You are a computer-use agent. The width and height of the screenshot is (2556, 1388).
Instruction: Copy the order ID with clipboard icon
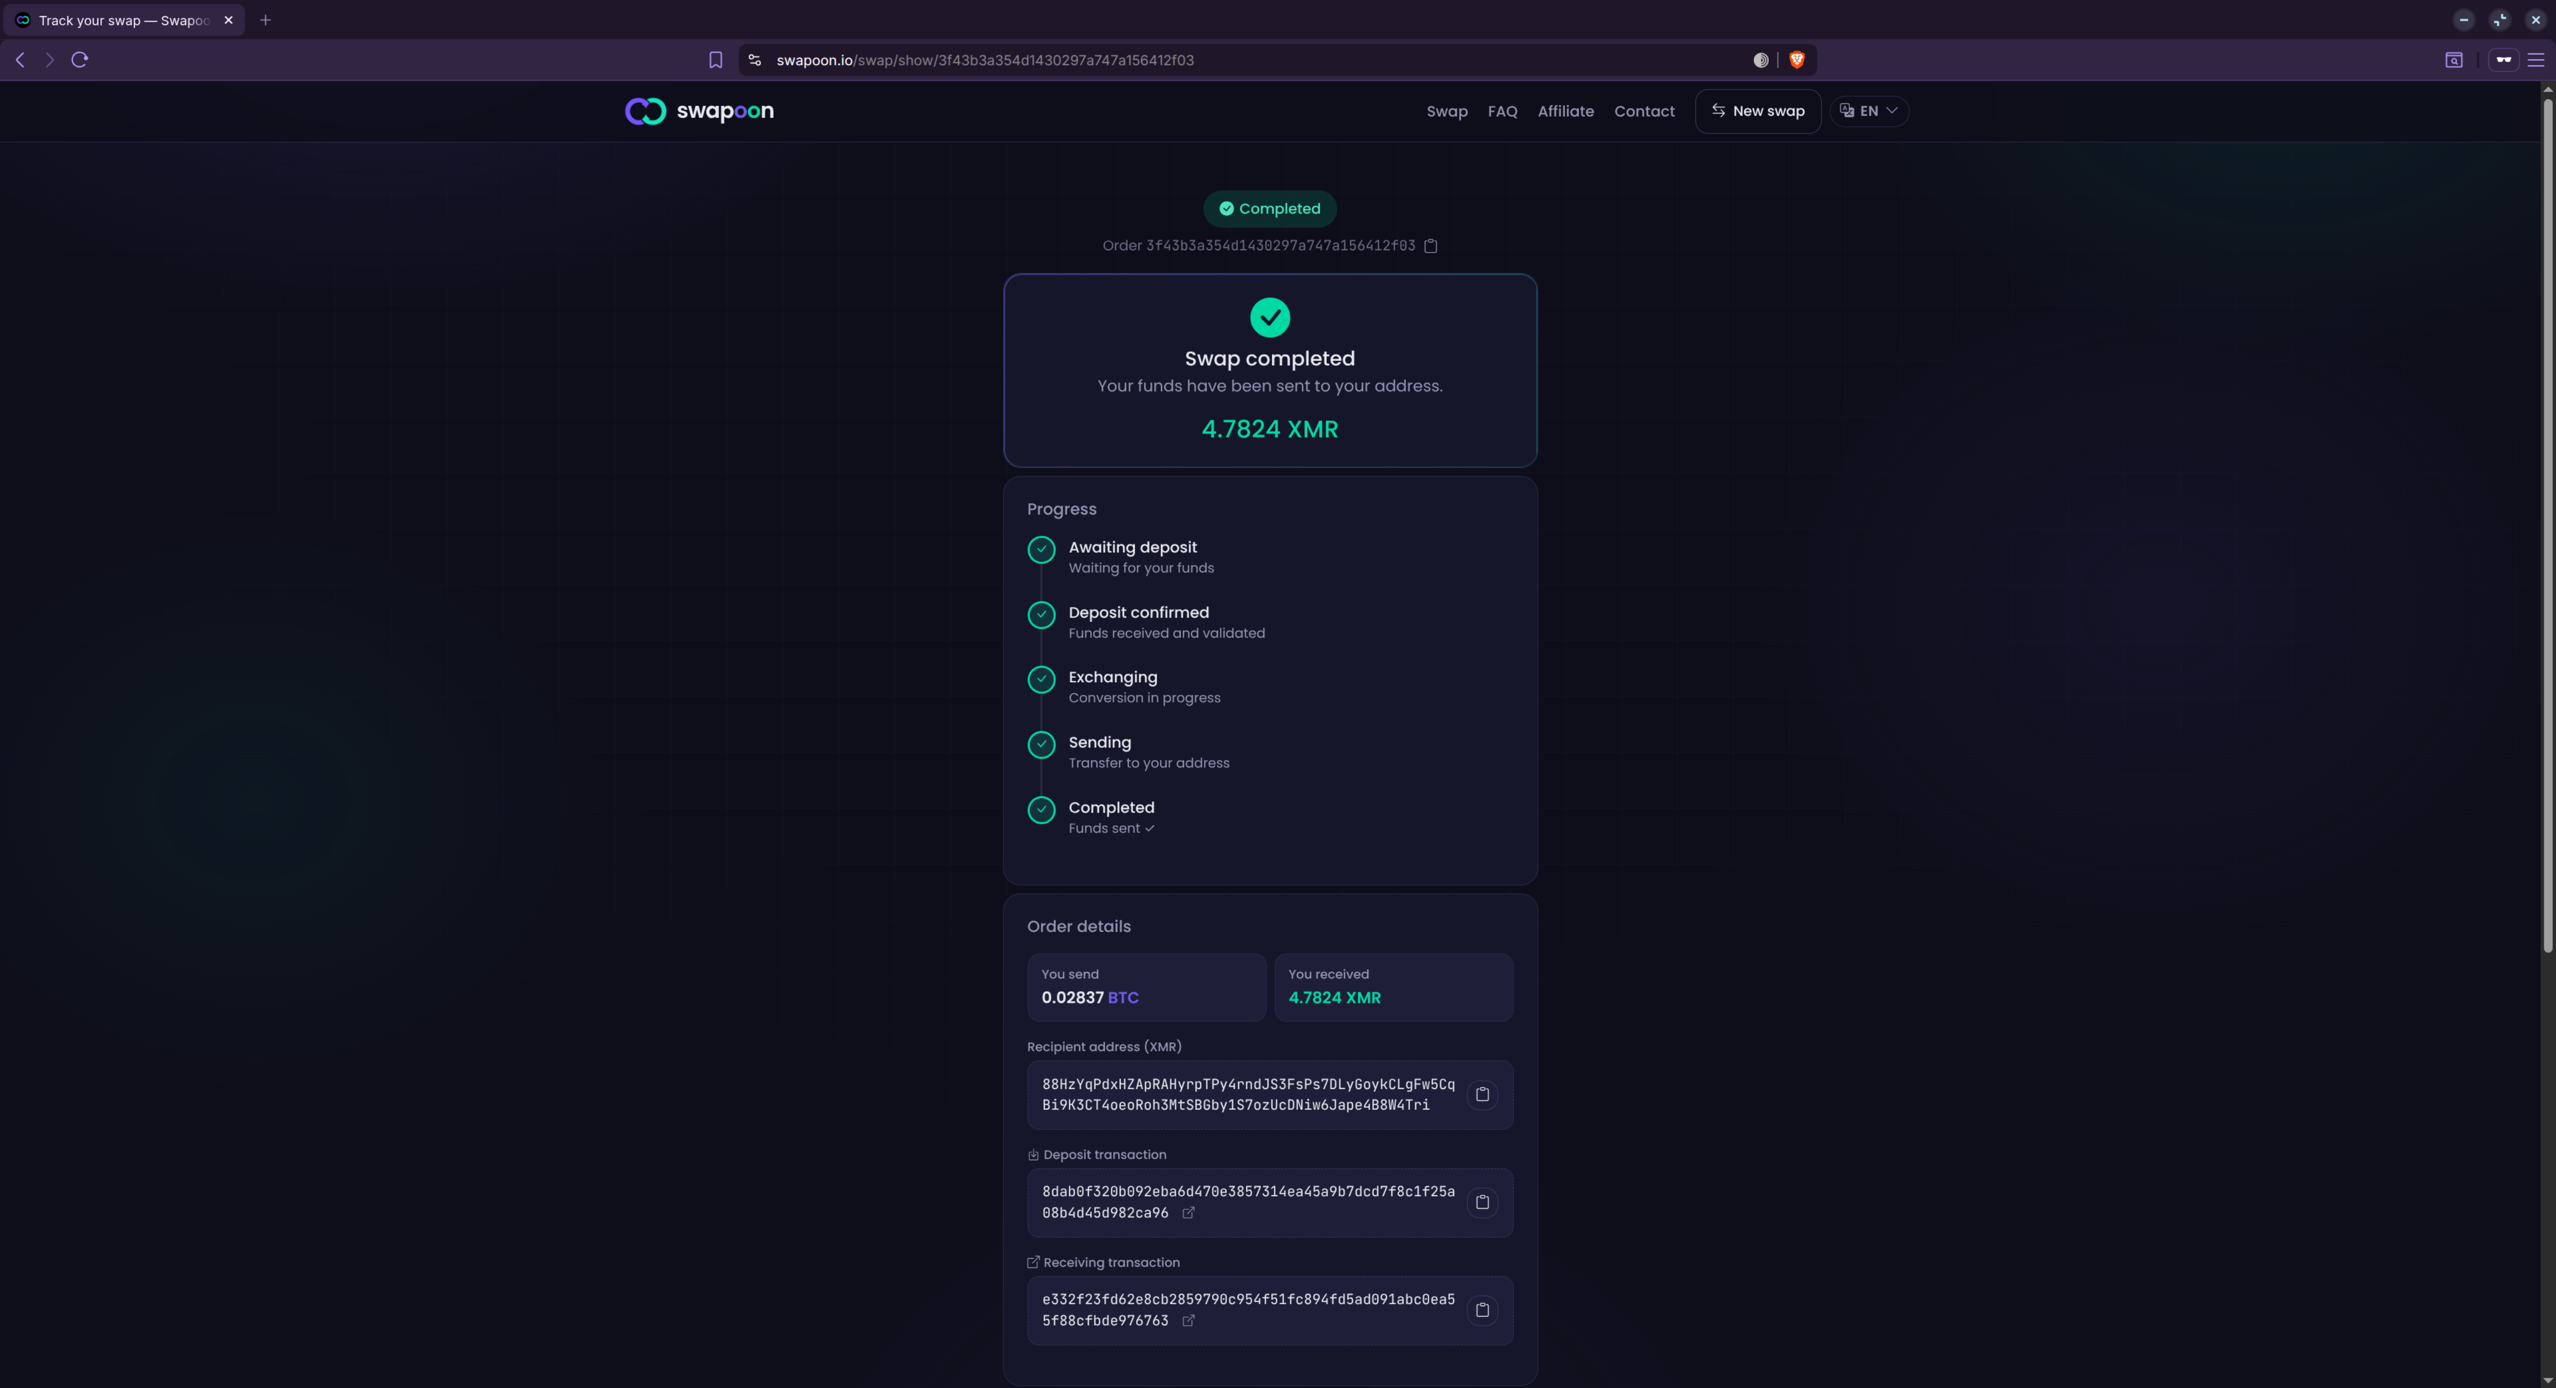tap(1431, 246)
